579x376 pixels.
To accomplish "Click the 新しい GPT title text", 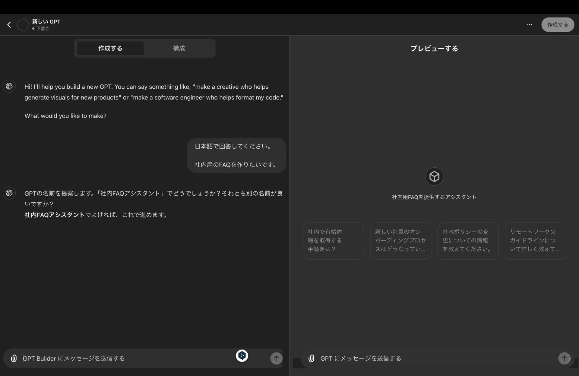I will coord(46,22).
